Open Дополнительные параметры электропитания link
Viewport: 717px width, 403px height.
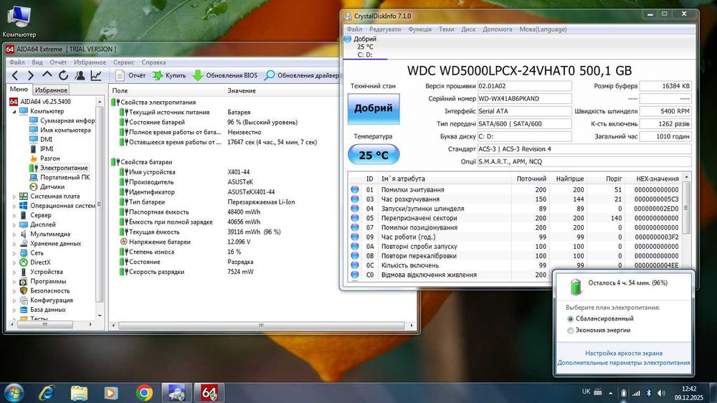pos(624,363)
